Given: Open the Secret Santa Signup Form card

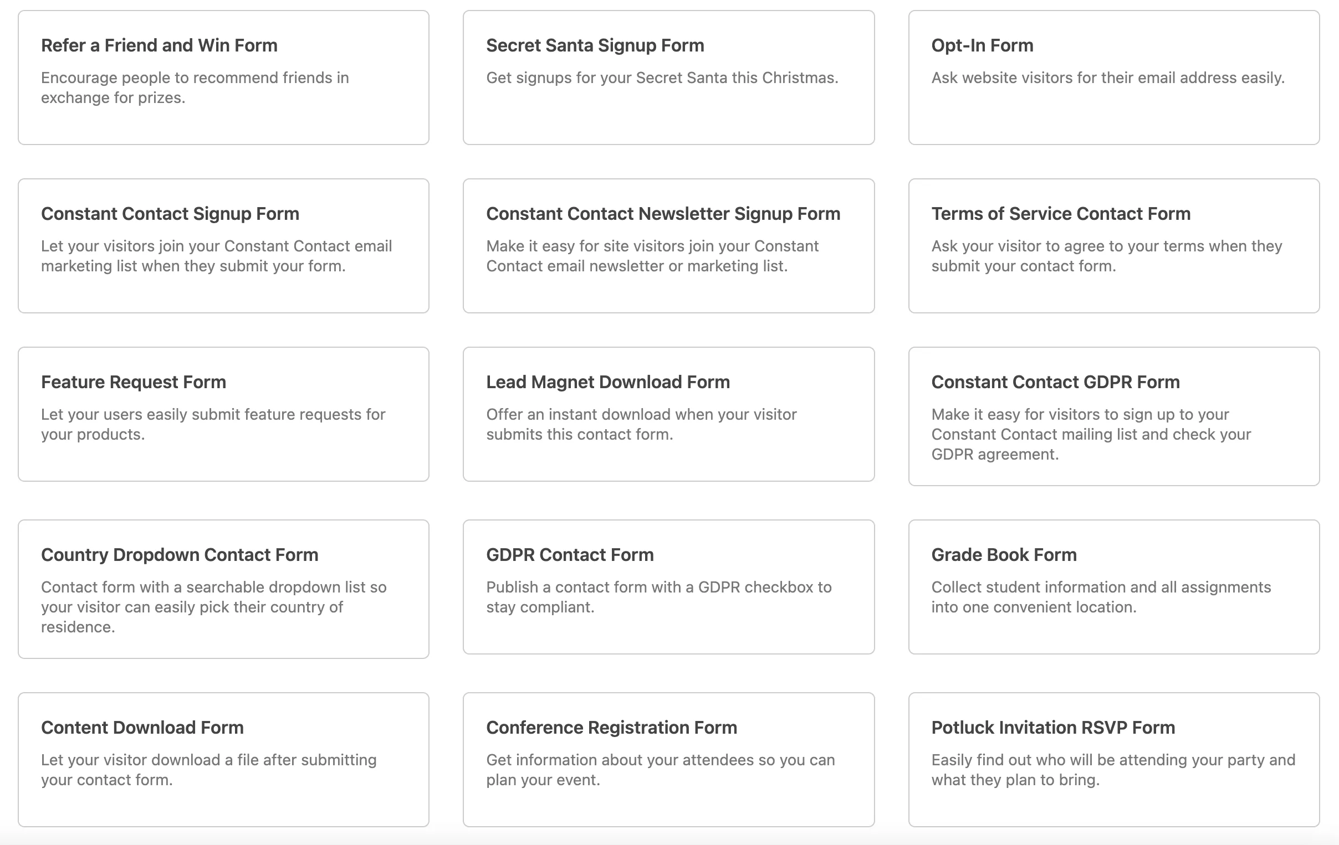Looking at the screenshot, I should click(x=668, y=77).
